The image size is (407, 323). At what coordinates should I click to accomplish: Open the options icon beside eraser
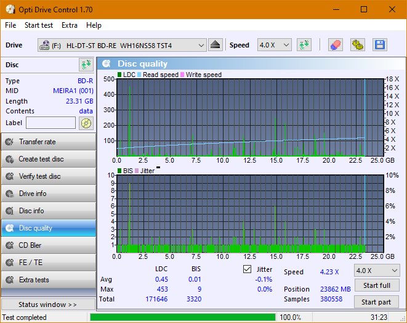[357, 45]
